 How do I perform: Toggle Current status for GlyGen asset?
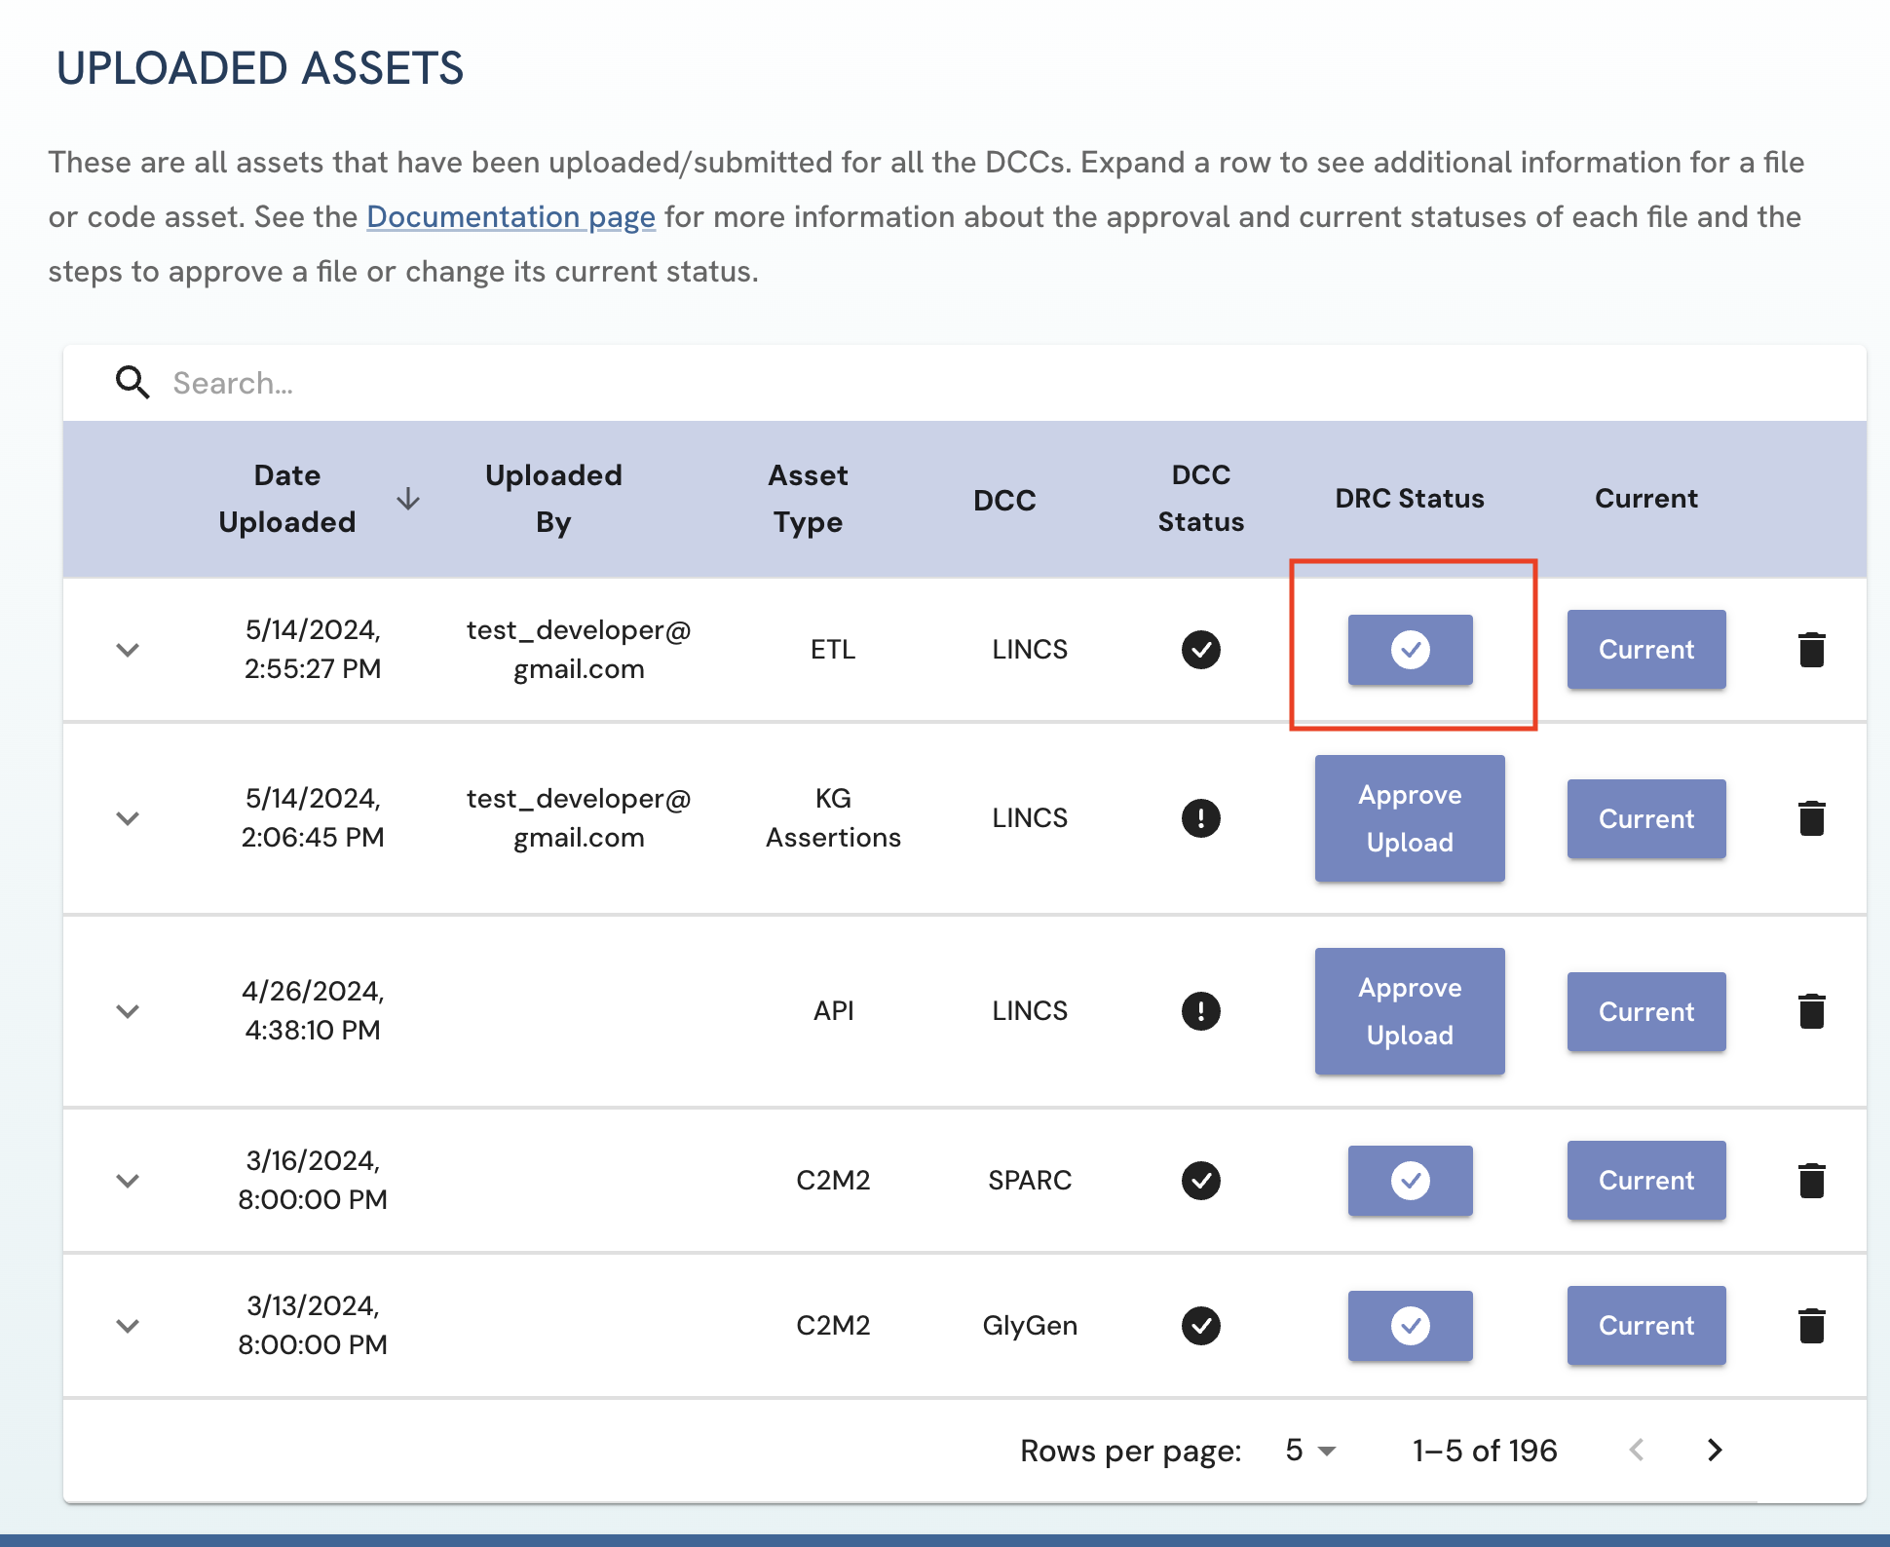click(x=1645, y=1326)
